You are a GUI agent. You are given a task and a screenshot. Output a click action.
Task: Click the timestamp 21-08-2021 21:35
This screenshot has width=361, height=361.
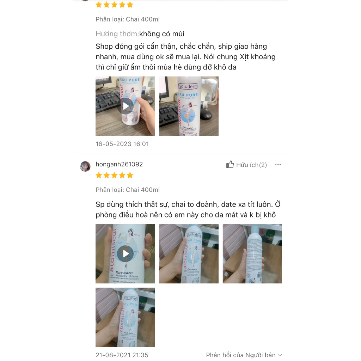[x=122, y=355]
